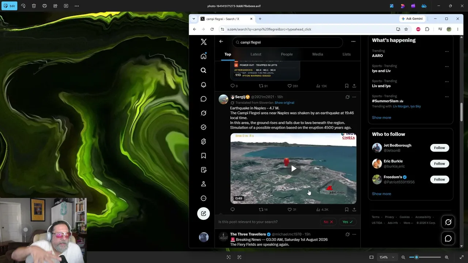Go to X Home in sidebar

click(204, 56)
